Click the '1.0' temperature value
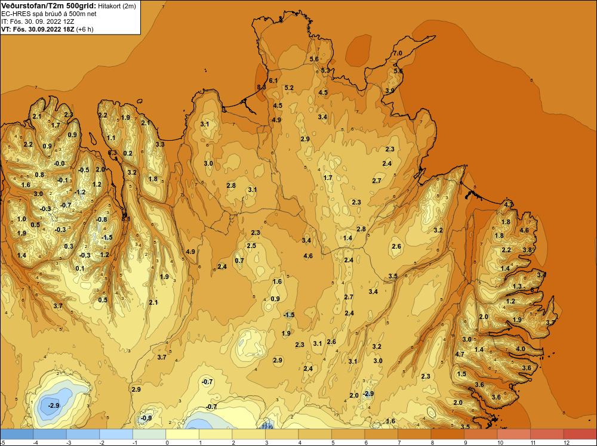Screen dimensions: 597x446 (21, 219)
